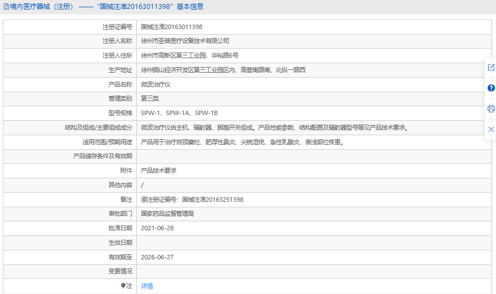Click the document icon before 境内医疗器械
This screenshot has width=496, height=294.
pyautogui.click(x=6, y=7)
